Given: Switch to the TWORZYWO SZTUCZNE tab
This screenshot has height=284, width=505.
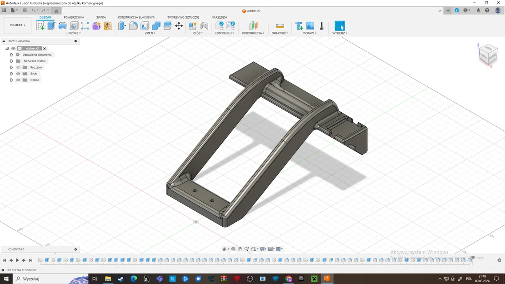Looking at the screenshot, I should [x=183, y=17].
